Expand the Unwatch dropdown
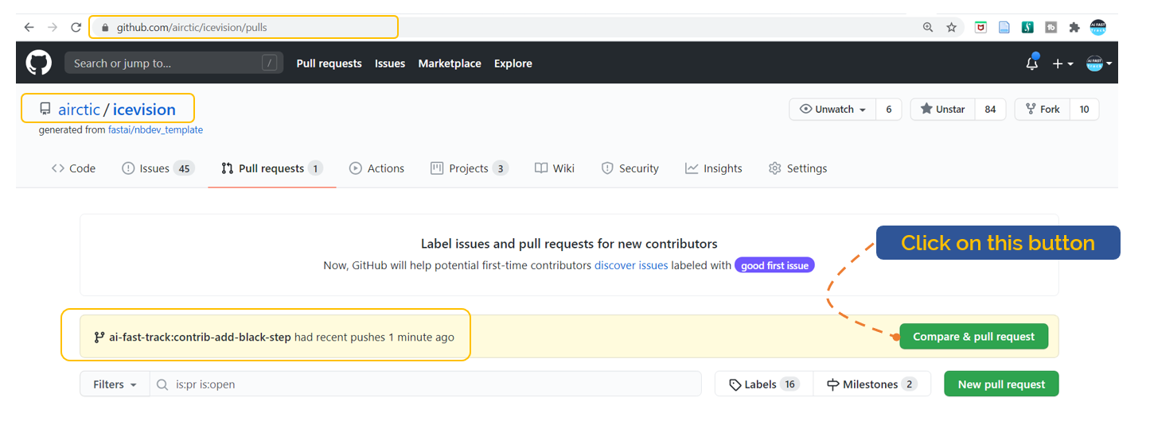1150x436 pixels. 832,110
